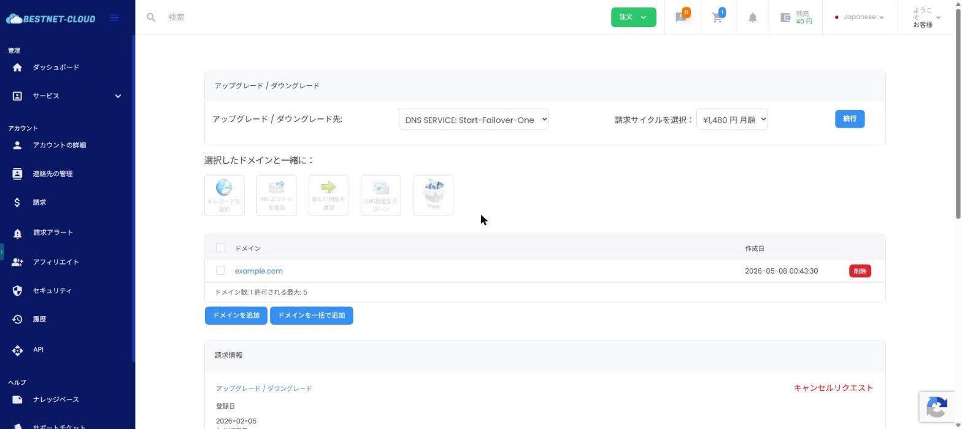Open the ようこそ お客様 user menu
962x429 pixels.
point(926,17)
